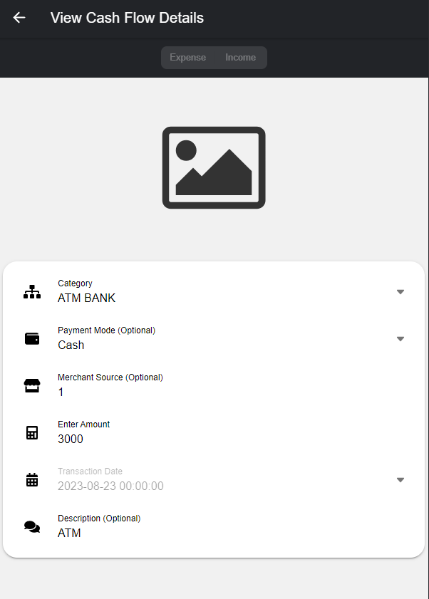Open the Transaction Date dropdown arrow
Viewport: 429px width, 599px height.
click(x=400, y=480)
